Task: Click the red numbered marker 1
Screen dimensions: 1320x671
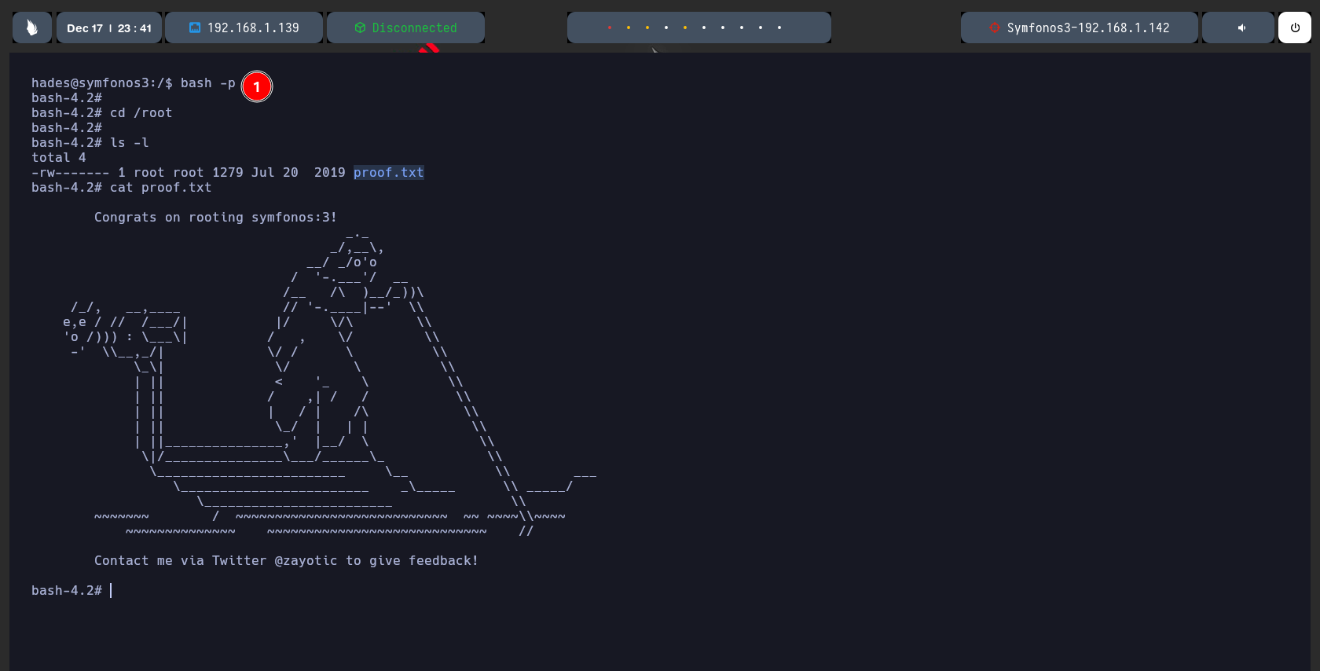Action: click(x=257, y=86)
